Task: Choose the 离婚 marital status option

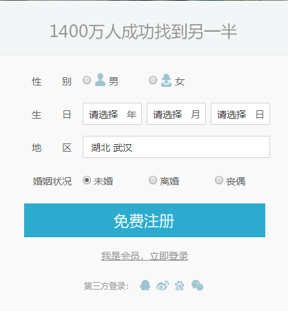Action: 153,180
